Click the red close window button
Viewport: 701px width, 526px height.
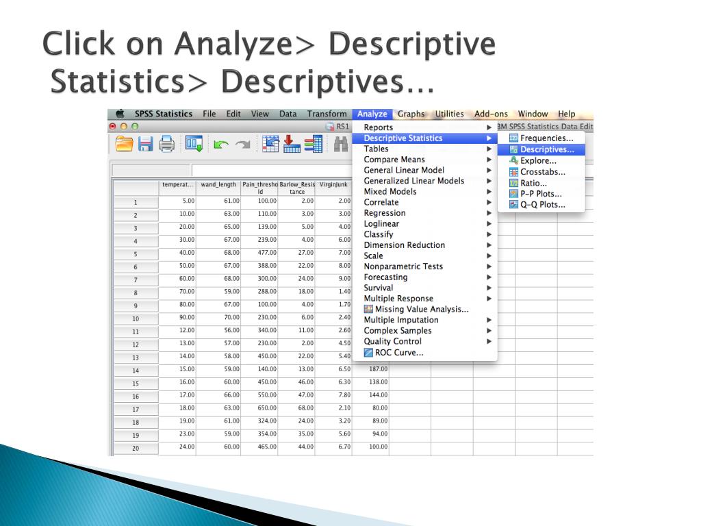point(113,127)
